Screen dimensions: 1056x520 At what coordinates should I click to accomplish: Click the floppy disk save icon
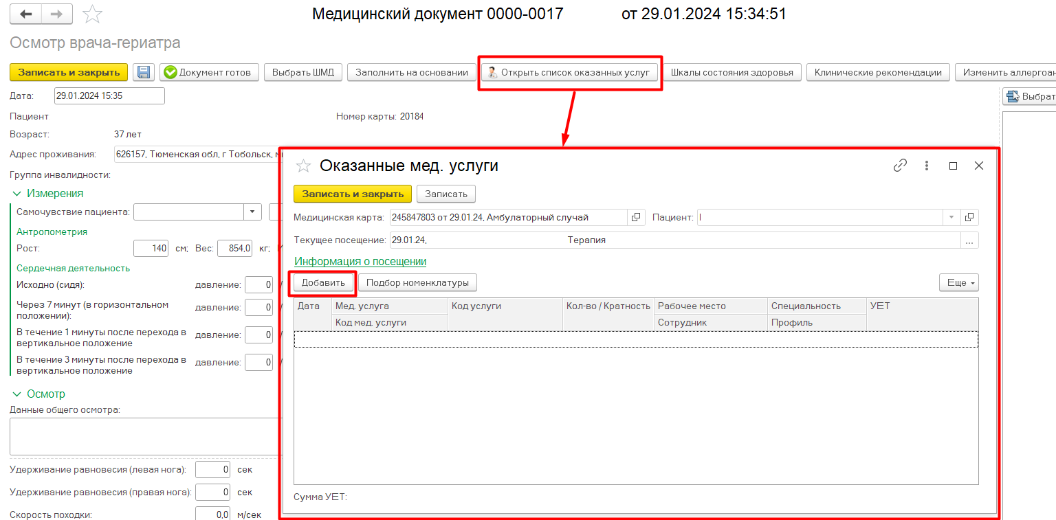(x=143, y=72)
